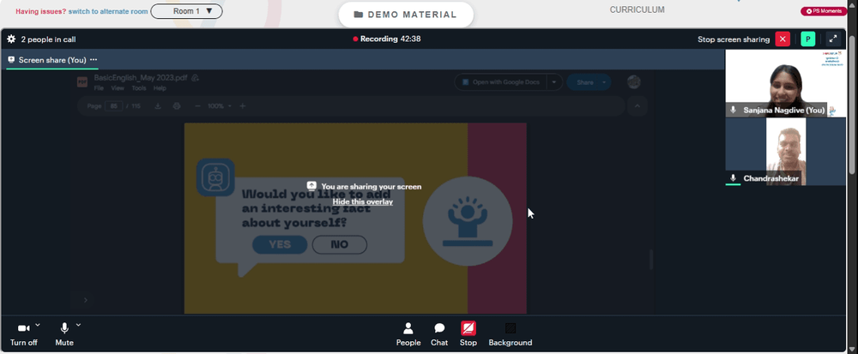Mute the microphone
The height and width of the screenshot is (354, 858).
tap(64, 334)
